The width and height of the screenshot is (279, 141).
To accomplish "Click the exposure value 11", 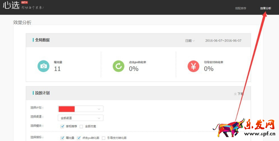I will click(x=57, y=69).
